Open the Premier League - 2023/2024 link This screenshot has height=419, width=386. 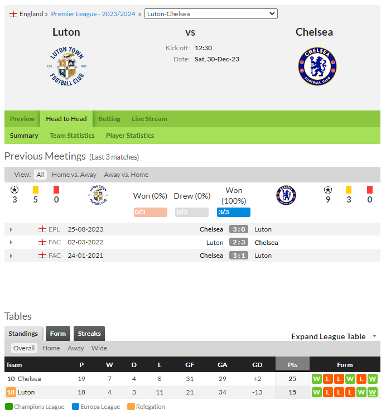pos(93,14)
